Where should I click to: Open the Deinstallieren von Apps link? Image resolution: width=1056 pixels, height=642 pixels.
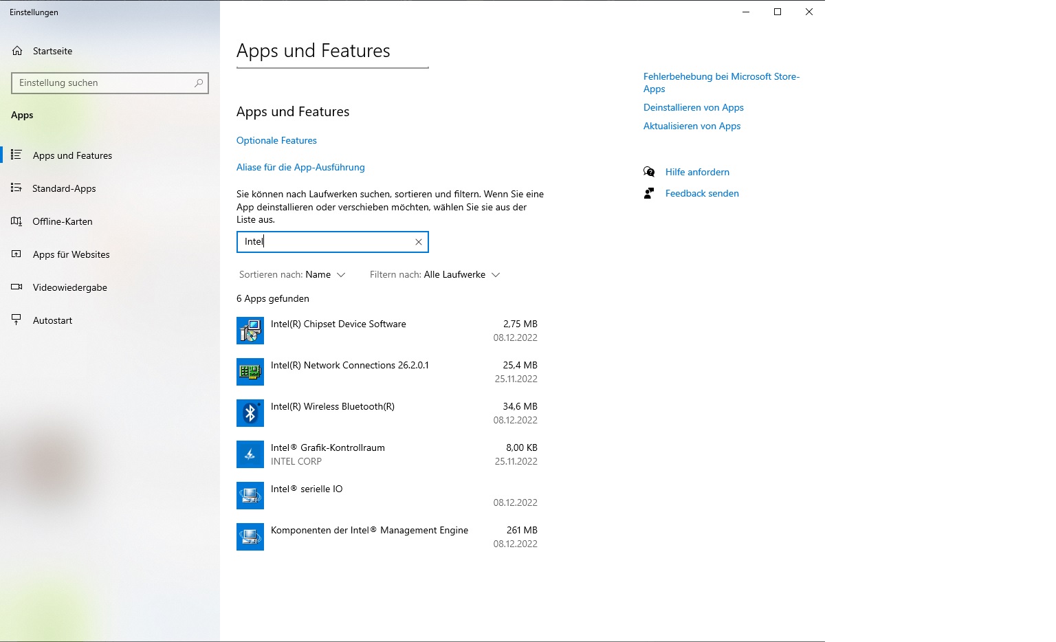pos(694,107)
